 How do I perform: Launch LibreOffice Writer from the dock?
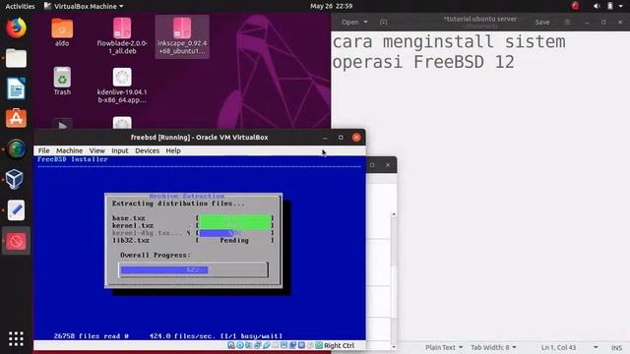pyautogui.click(x=16, y=88)
